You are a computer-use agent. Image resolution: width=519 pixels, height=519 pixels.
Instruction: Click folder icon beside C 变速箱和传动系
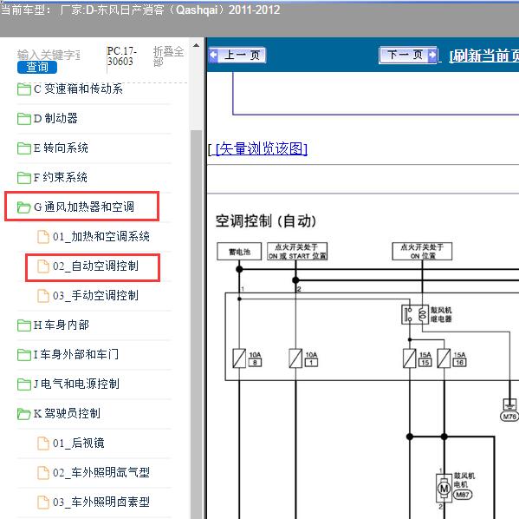pos(24,89)
